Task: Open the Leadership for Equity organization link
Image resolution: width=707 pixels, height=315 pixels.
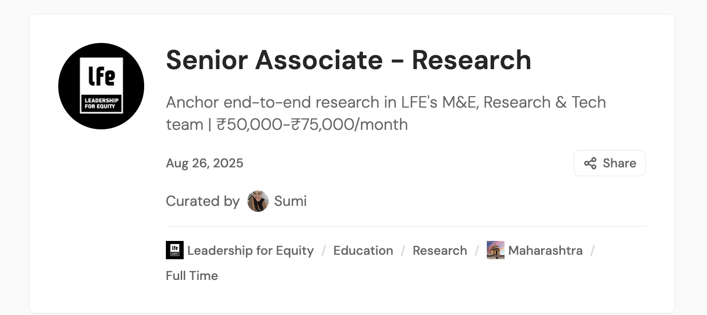Action: (250, 251)
